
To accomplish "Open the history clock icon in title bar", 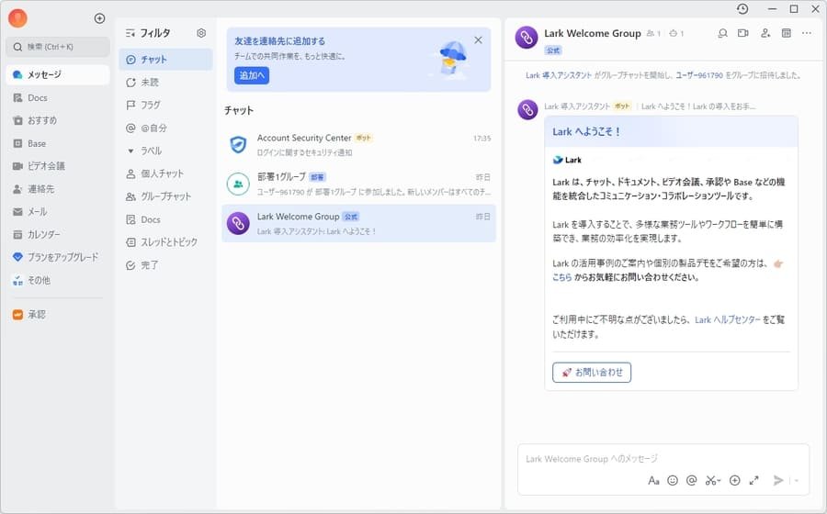I will [x=742, y=9].
